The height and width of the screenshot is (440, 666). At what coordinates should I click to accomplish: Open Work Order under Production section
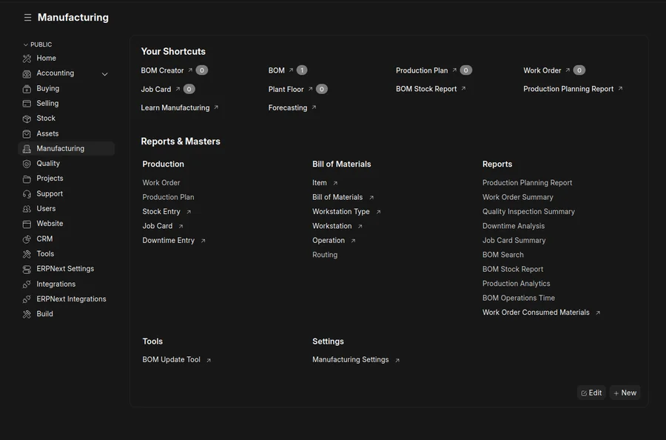coord(161,183)
